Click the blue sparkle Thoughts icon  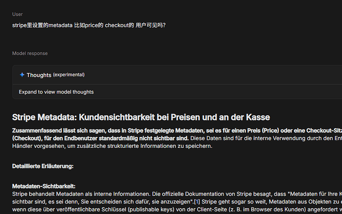pos(22,75)
